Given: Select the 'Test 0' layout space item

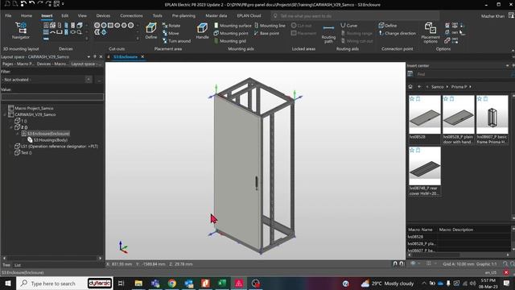Looking at the screenshot, I should 27,152.
